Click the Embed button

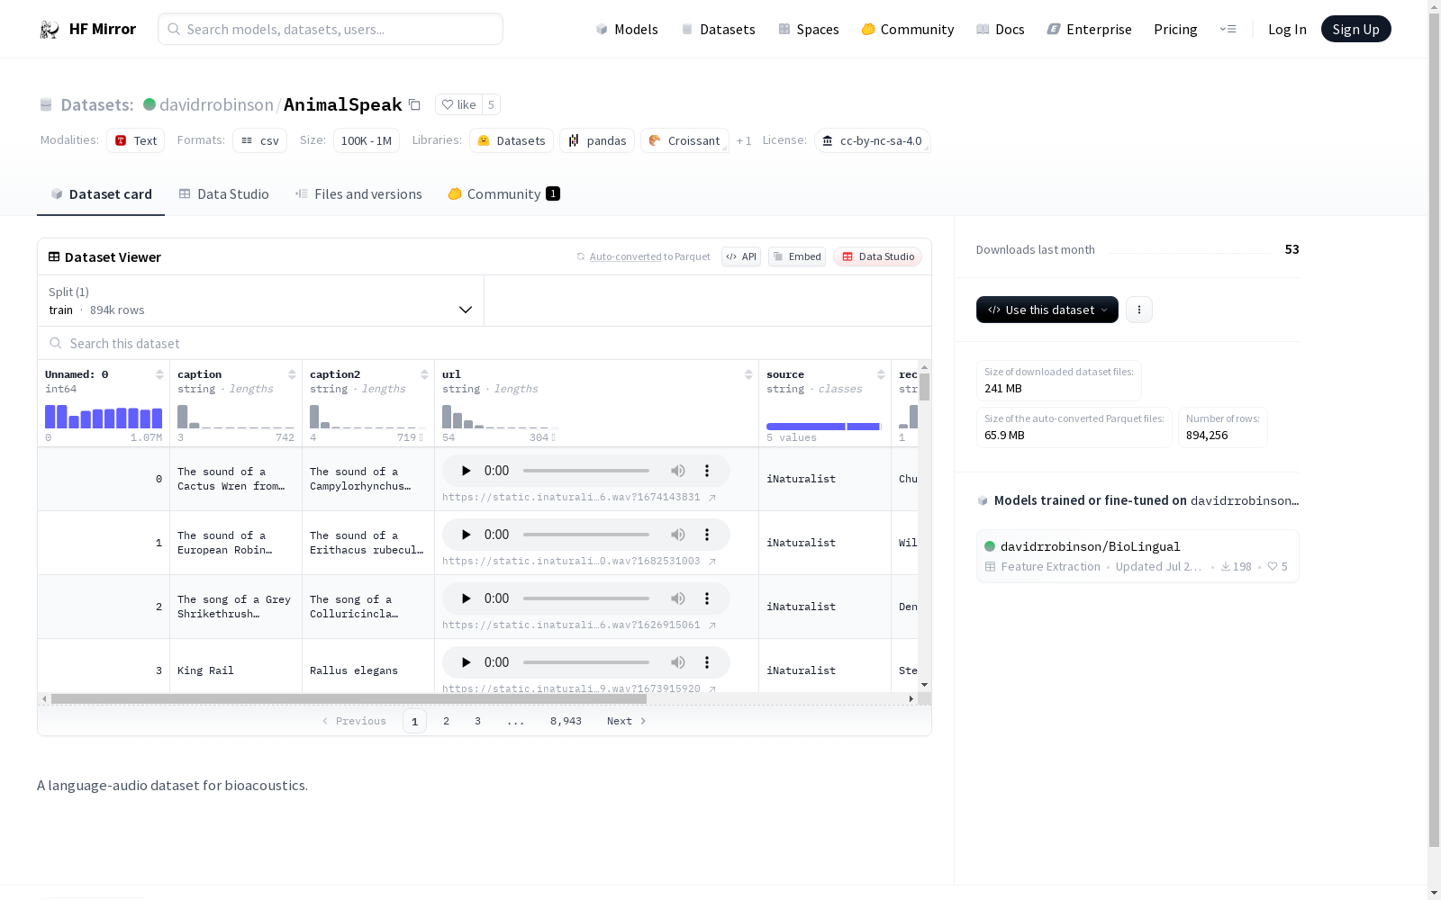pyautogui.click(x=797, y=256)
